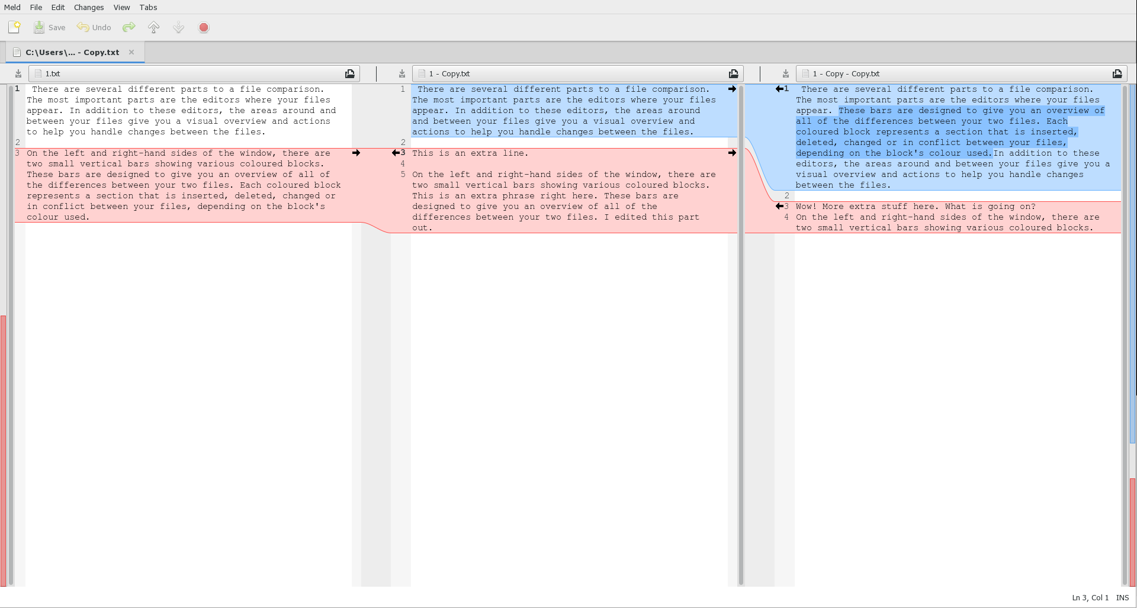Image resolution: width=1137 pixels, height=608 pixels.
Task: Save the current file
Action: 49,27
